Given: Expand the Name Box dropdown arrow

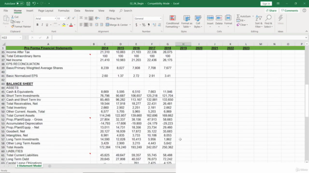Looking at the screenshot, I should [20, 37].
